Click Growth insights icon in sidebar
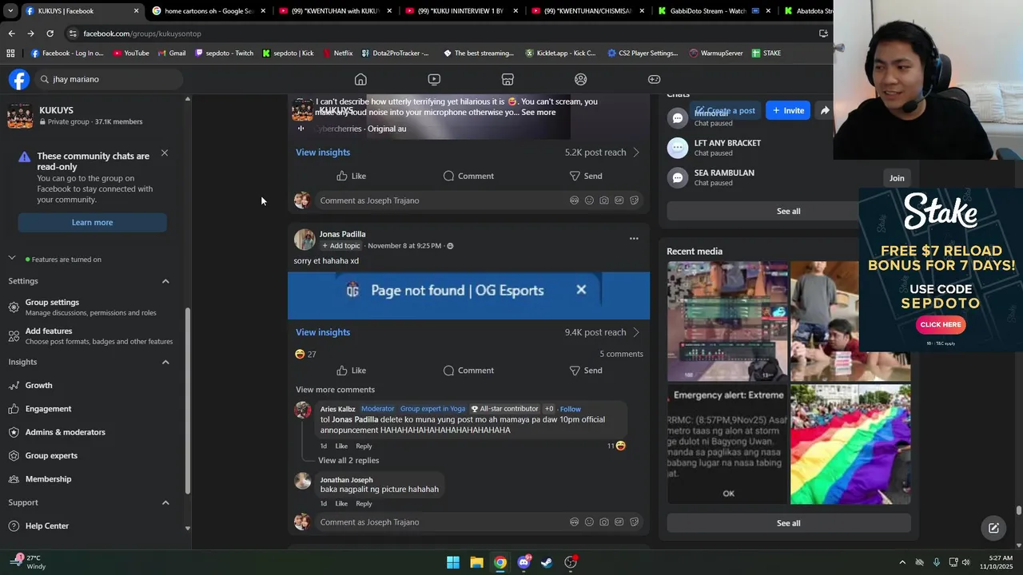This screenshot has width=1023, height=575. click(14, 386)
